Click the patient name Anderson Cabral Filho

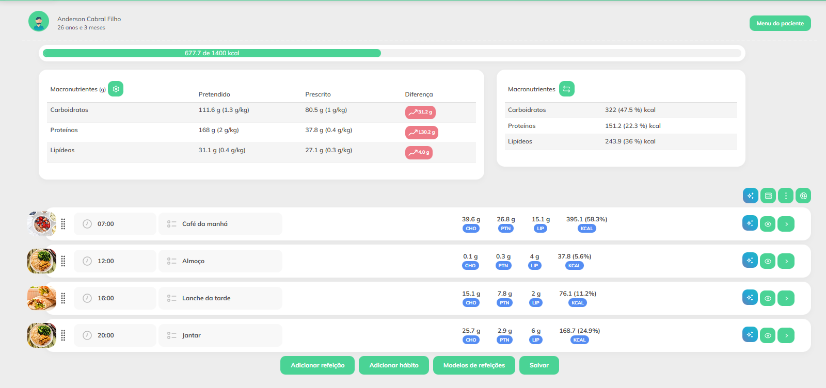pos(89,19)
